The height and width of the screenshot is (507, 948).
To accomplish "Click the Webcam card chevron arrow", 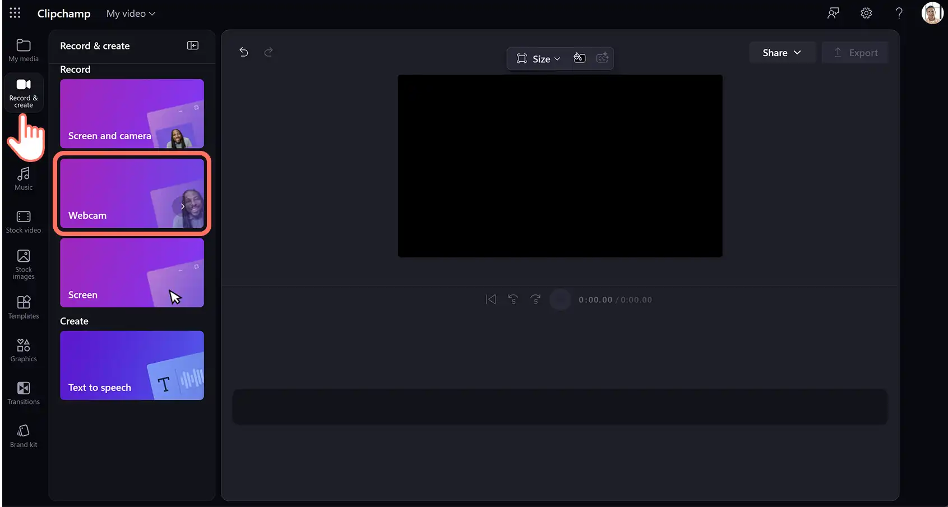I will click(x=183, y=207).
